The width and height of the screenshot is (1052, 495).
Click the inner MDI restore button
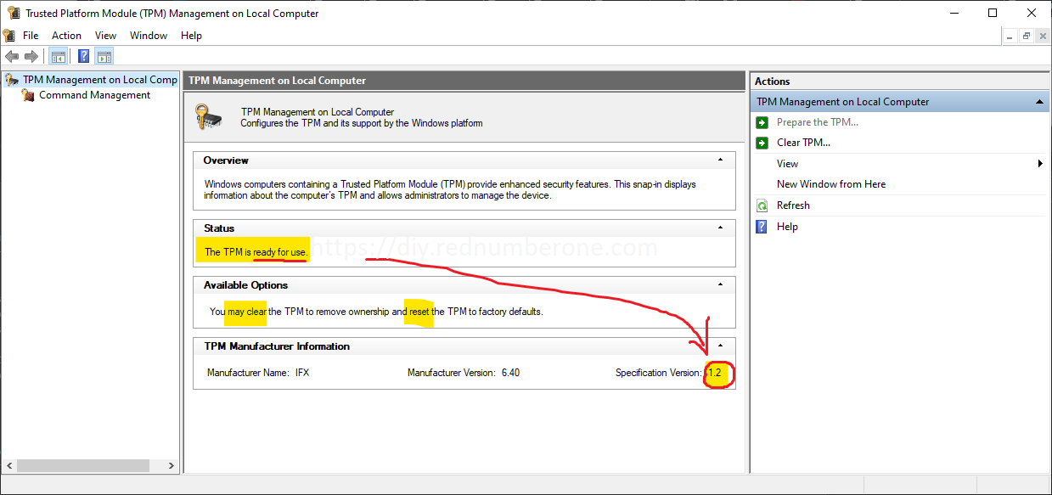pos(1026,36)
